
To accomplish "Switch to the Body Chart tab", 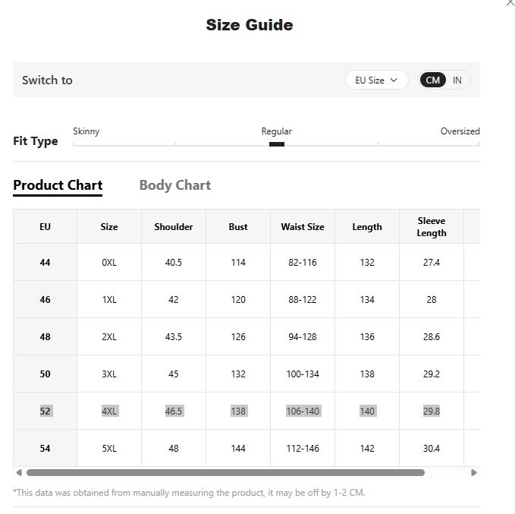I will [x=175, y=185].
